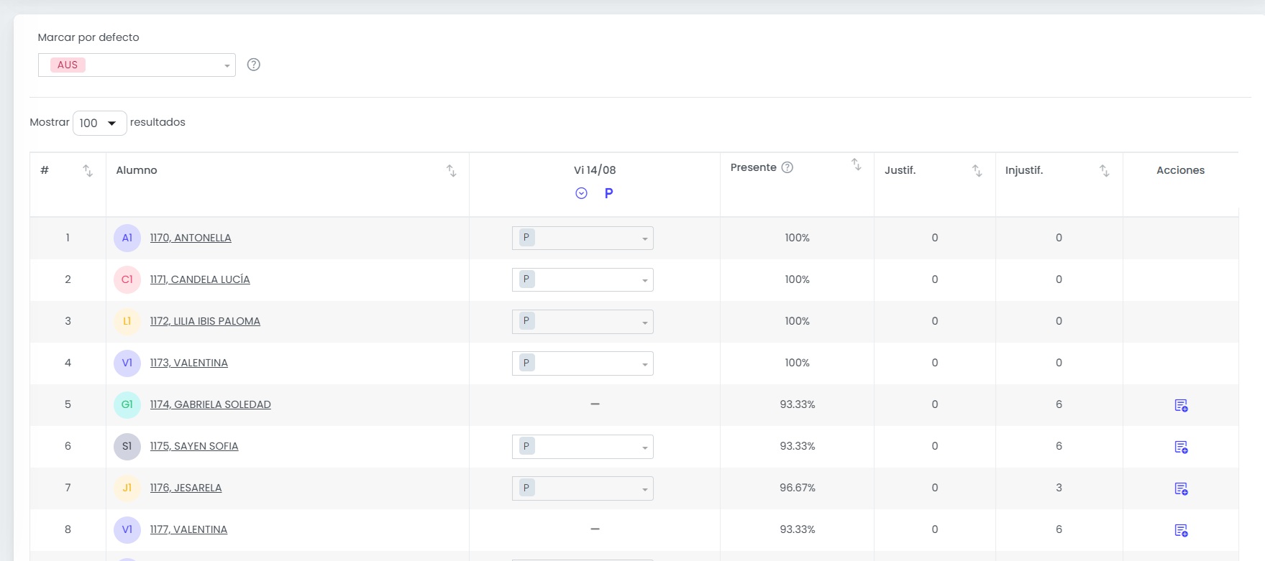Open the attendance dropdown for Candela Lucía
Viewport: 1265px width, 561px height.
point(583,280)
